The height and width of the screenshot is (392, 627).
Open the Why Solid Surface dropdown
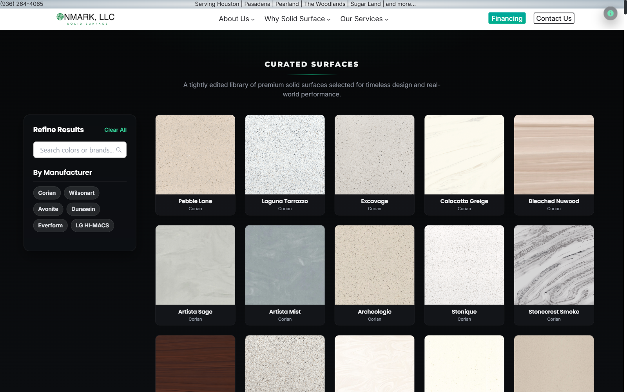pyautogui.click(x=297, y=19)
